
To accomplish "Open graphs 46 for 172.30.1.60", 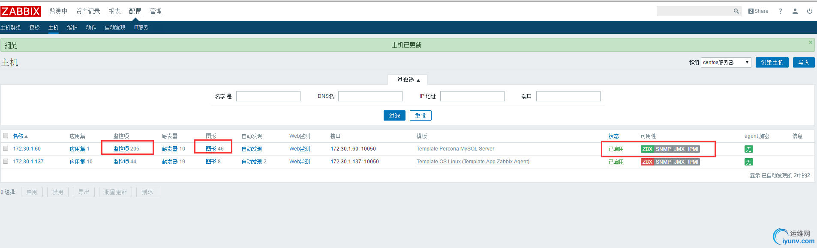I will 211,149.
